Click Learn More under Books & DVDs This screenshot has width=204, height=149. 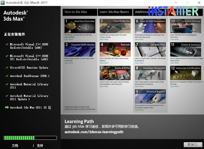click(x=104, y=86)
